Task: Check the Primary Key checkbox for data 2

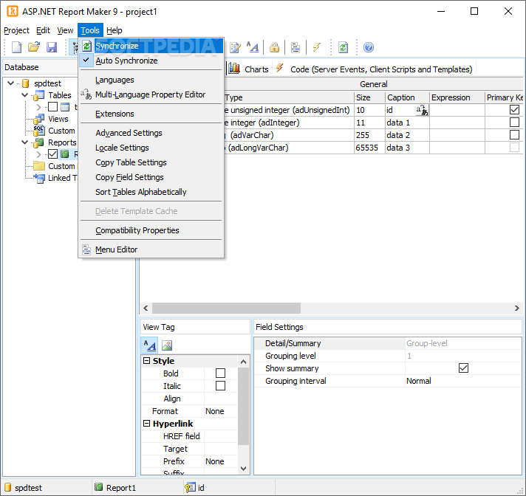Action: 514,135
